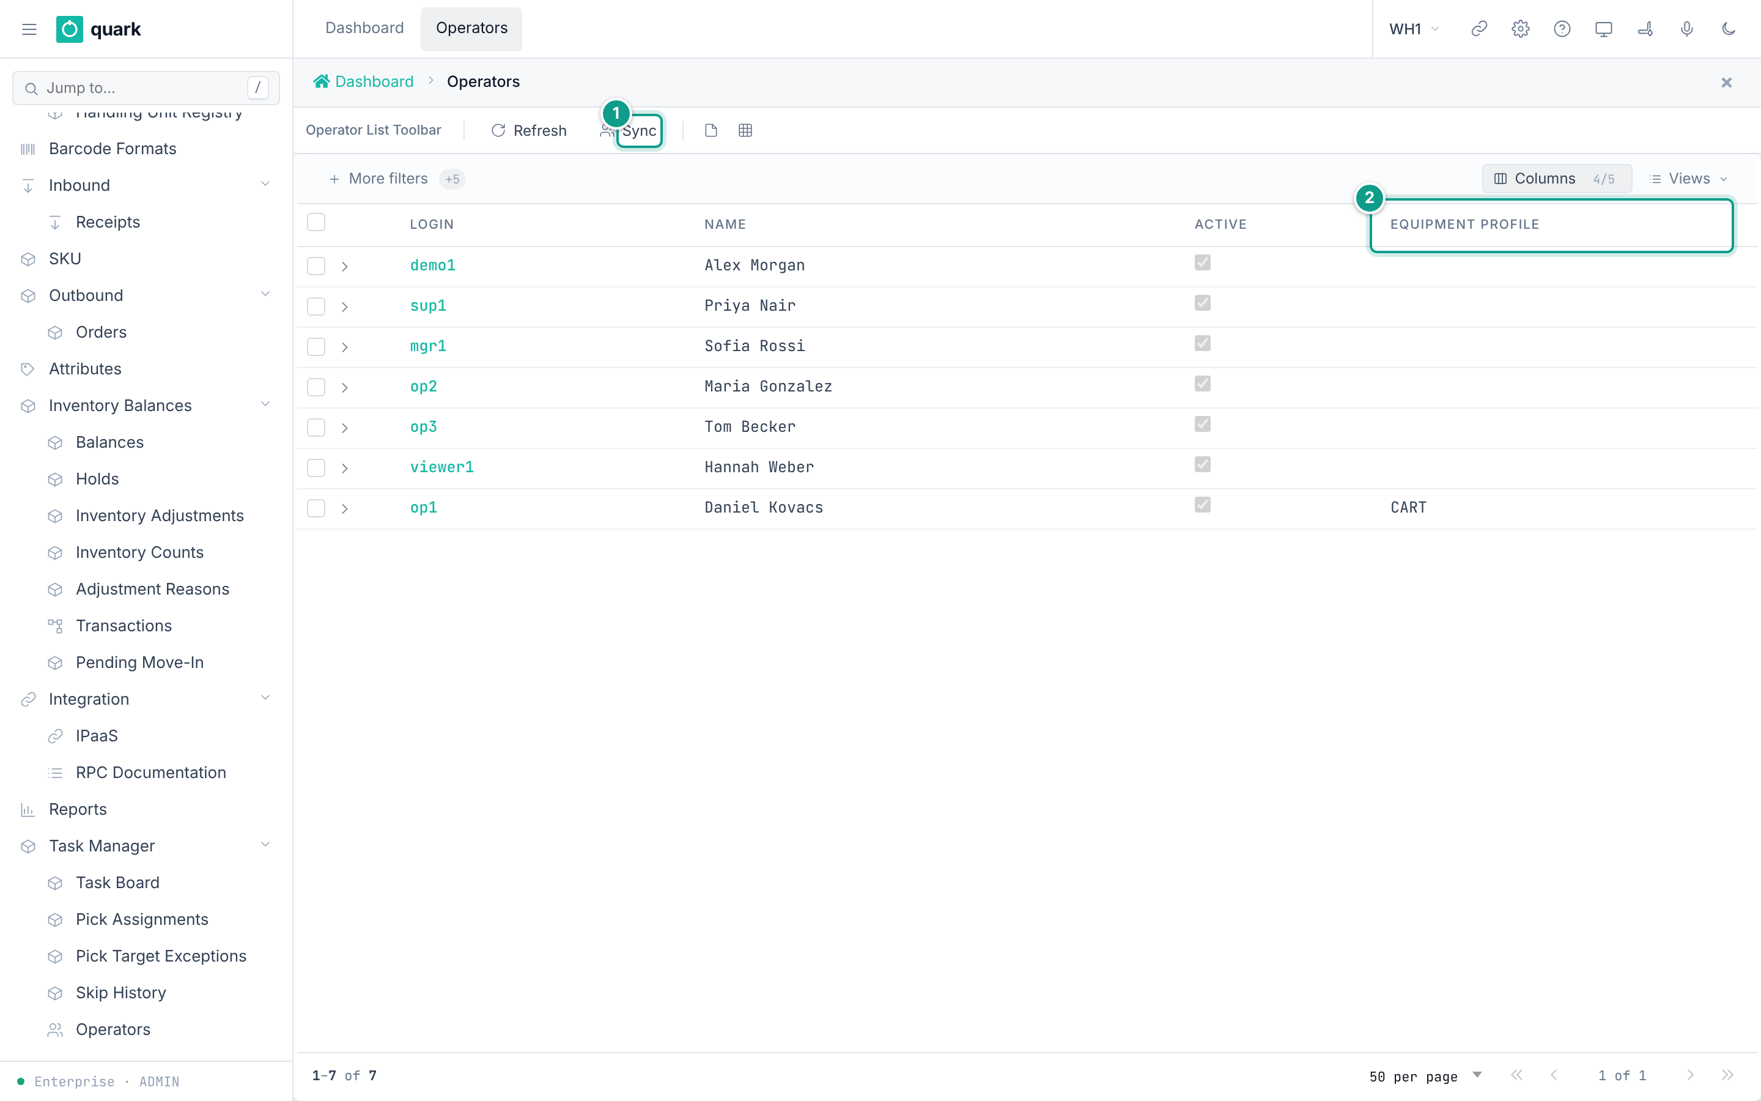
Task: Sort by the LOGIN column header
Action: (432, 224)
